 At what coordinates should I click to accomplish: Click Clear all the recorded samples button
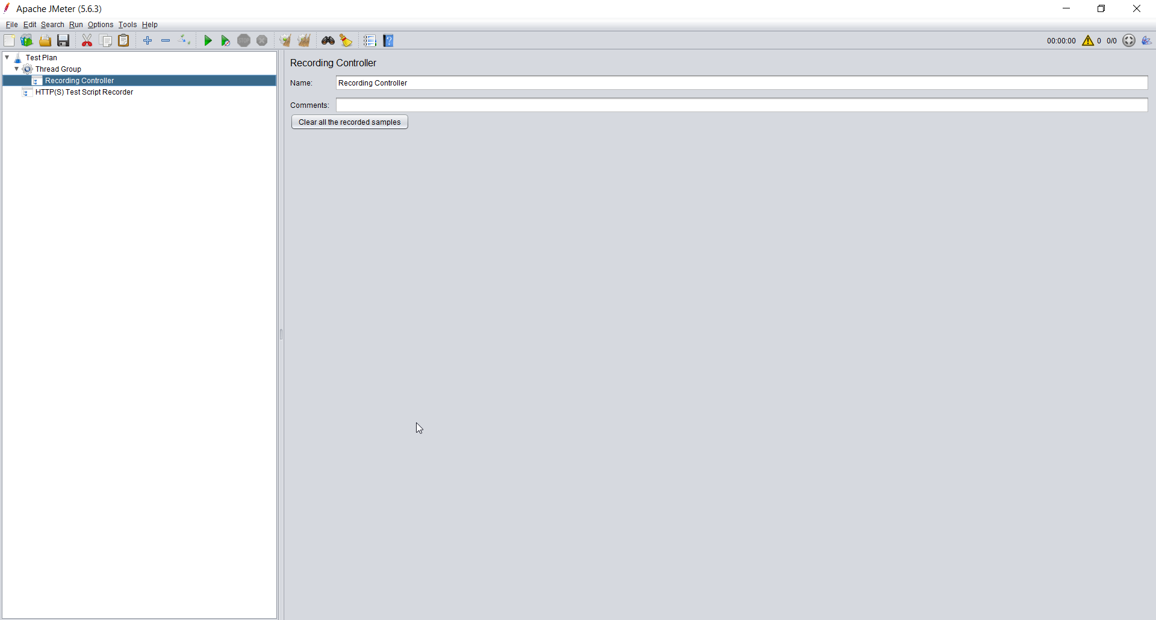(349, 122)
